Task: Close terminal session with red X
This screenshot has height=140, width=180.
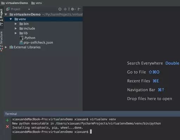Action: 7,126
